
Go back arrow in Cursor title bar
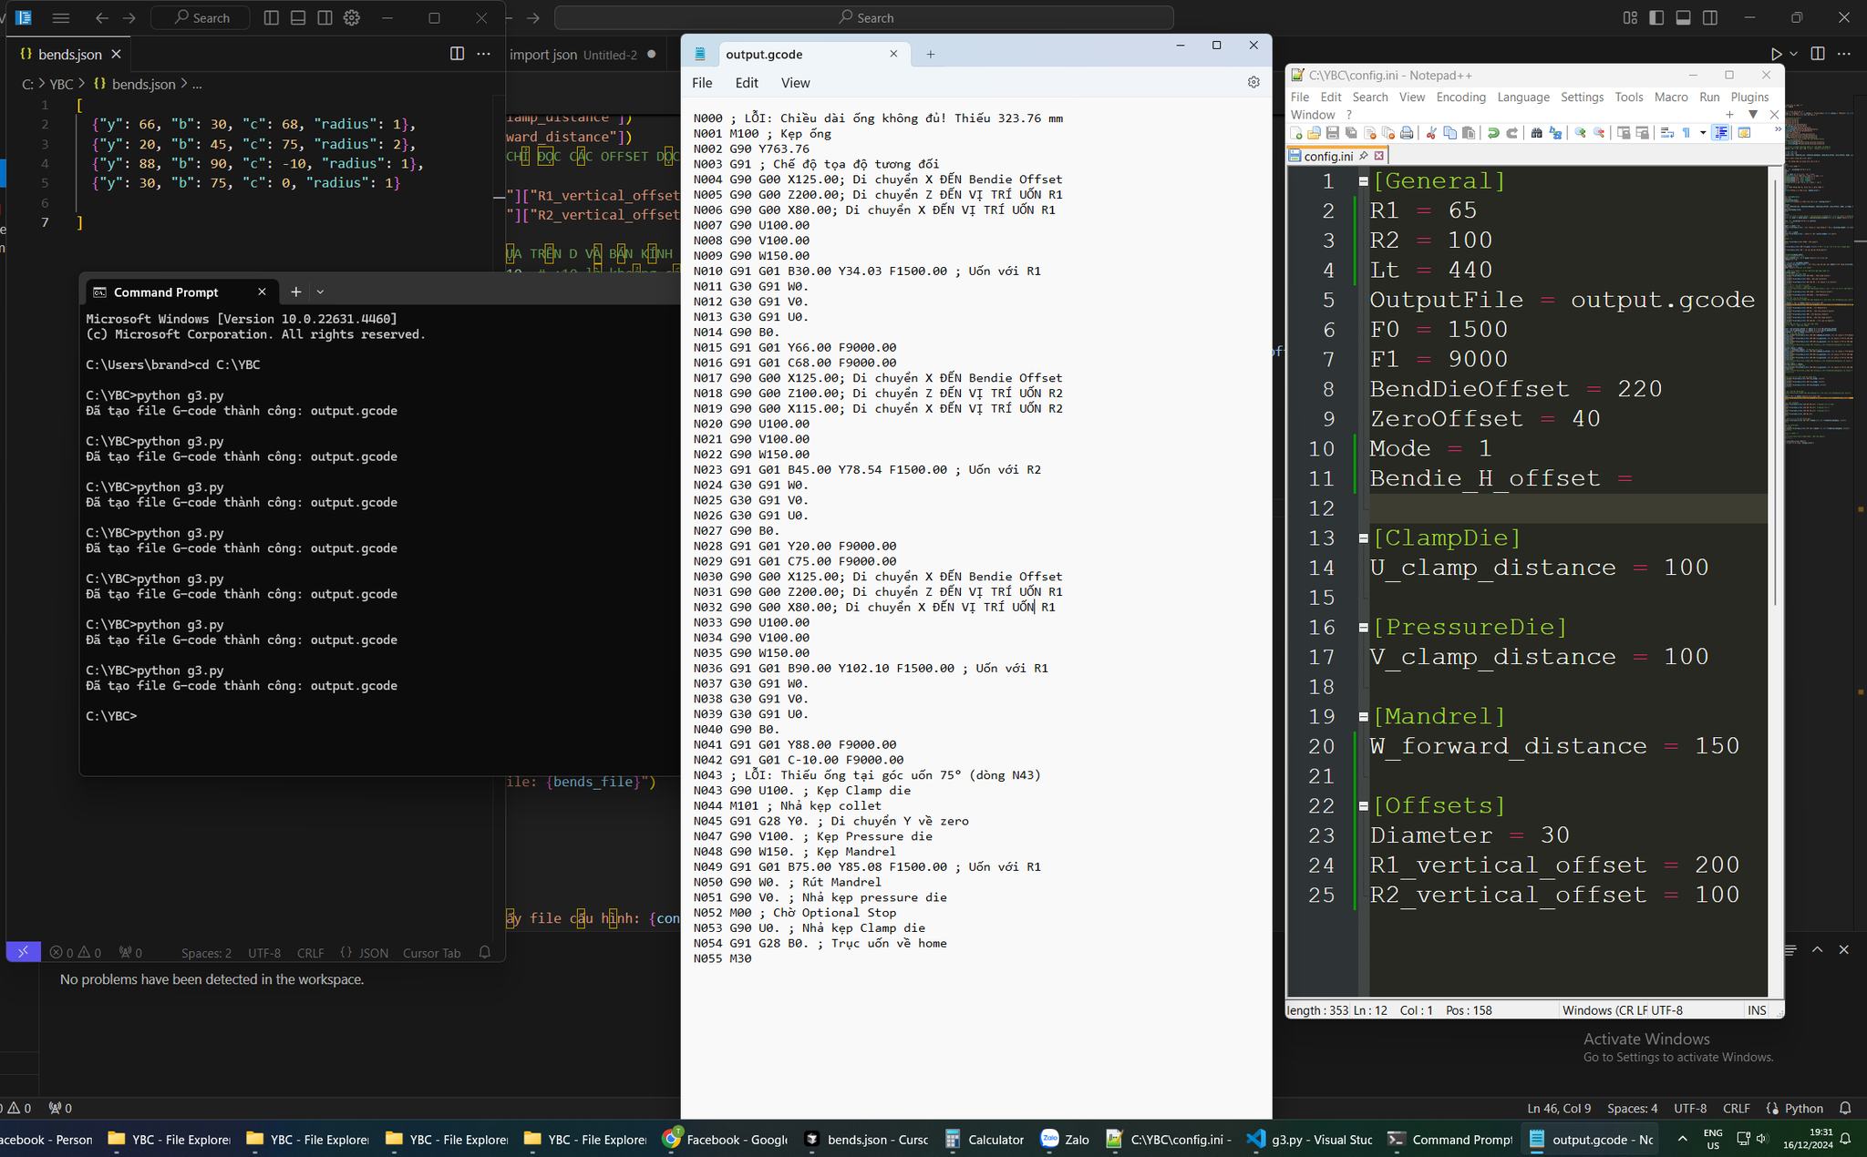pyautogui.click(x=101, y=17)
